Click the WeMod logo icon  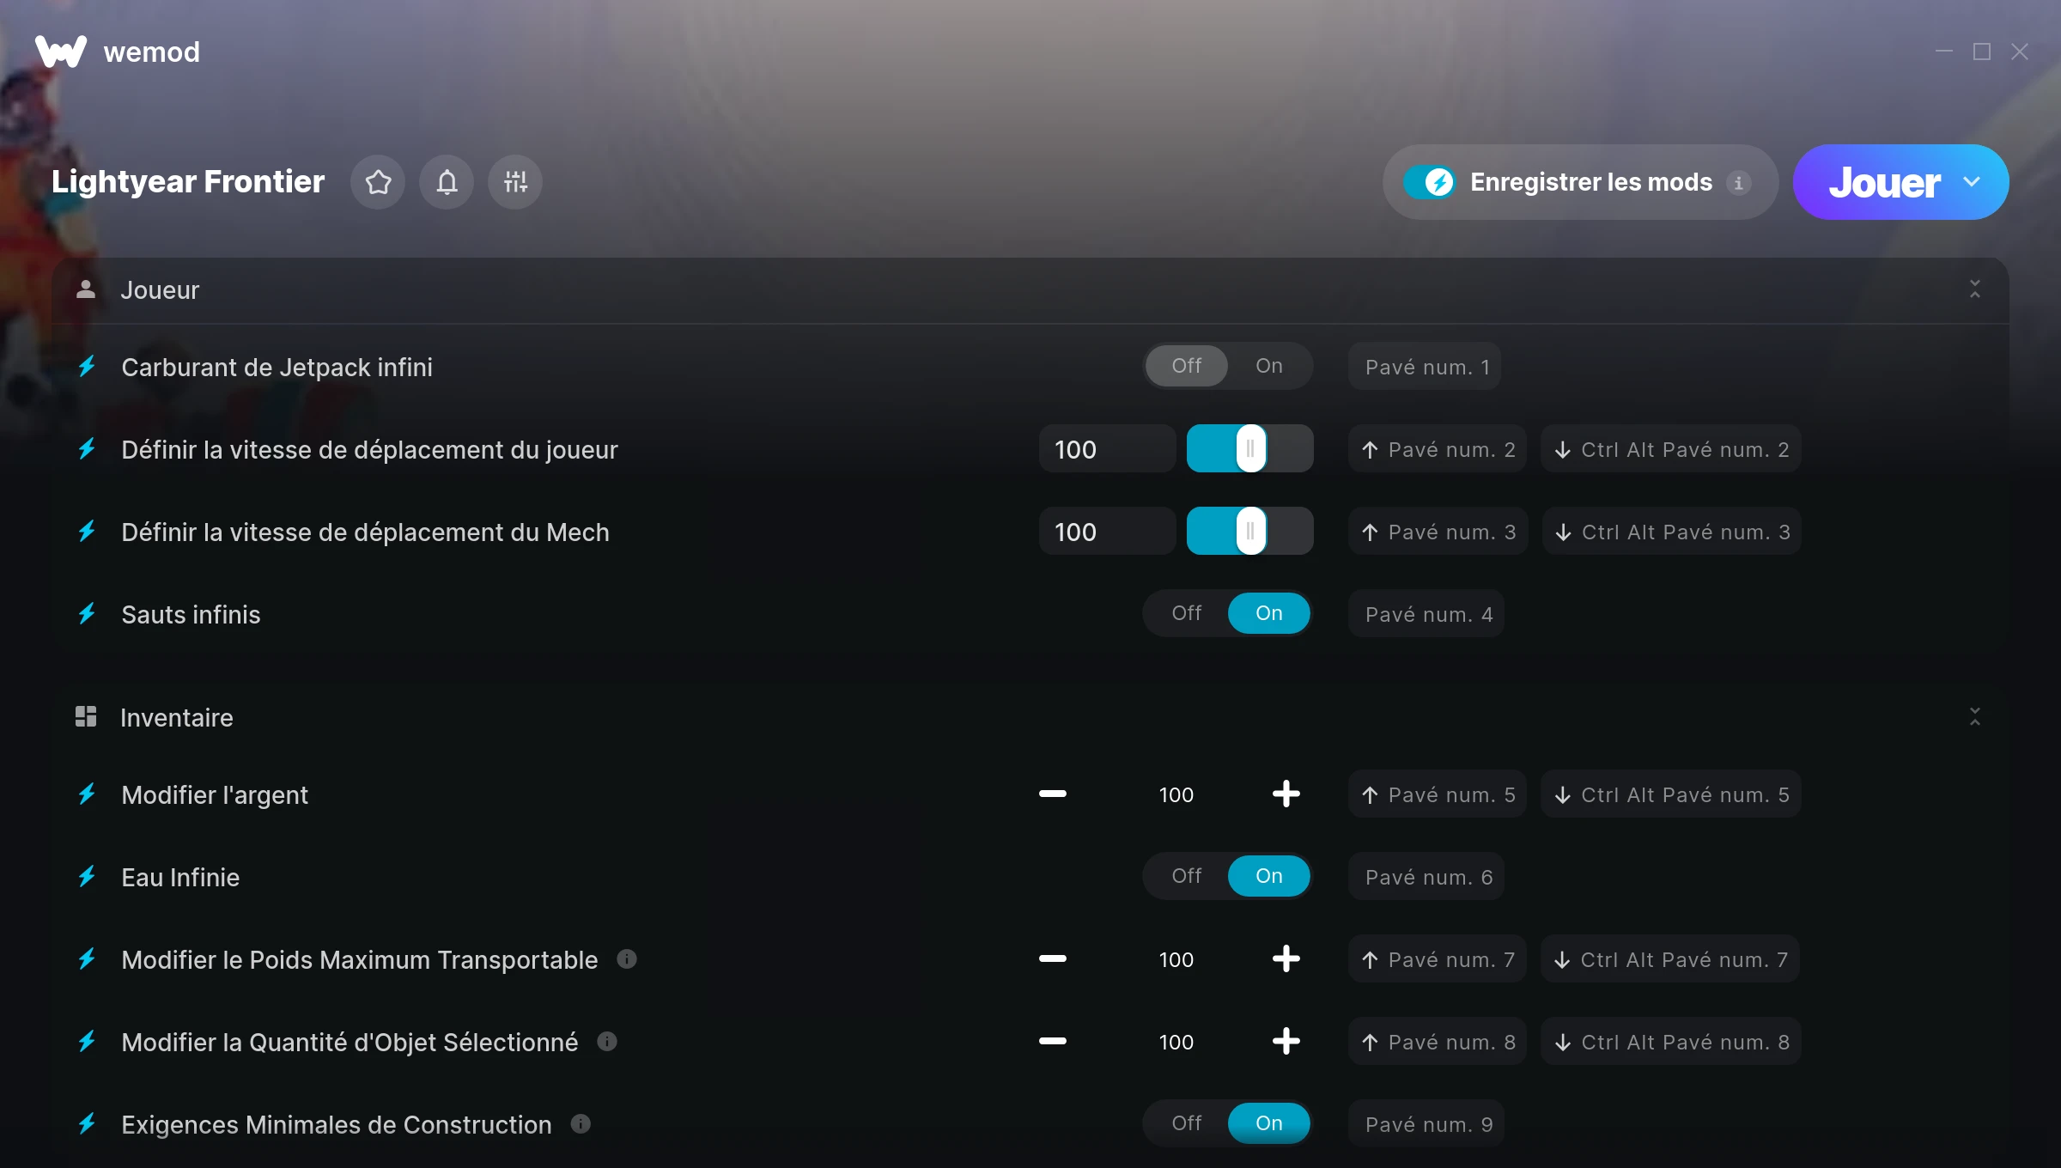[x=61, y=52]
